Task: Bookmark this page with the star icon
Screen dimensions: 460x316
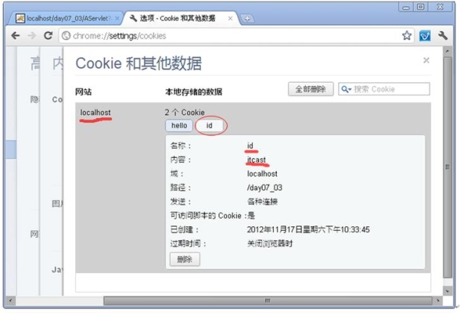Action: (x=406, y=35)
